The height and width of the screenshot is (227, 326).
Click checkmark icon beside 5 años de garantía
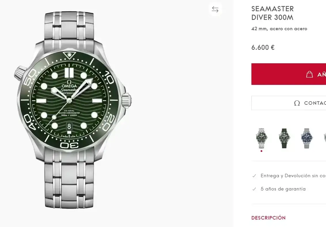254,189
